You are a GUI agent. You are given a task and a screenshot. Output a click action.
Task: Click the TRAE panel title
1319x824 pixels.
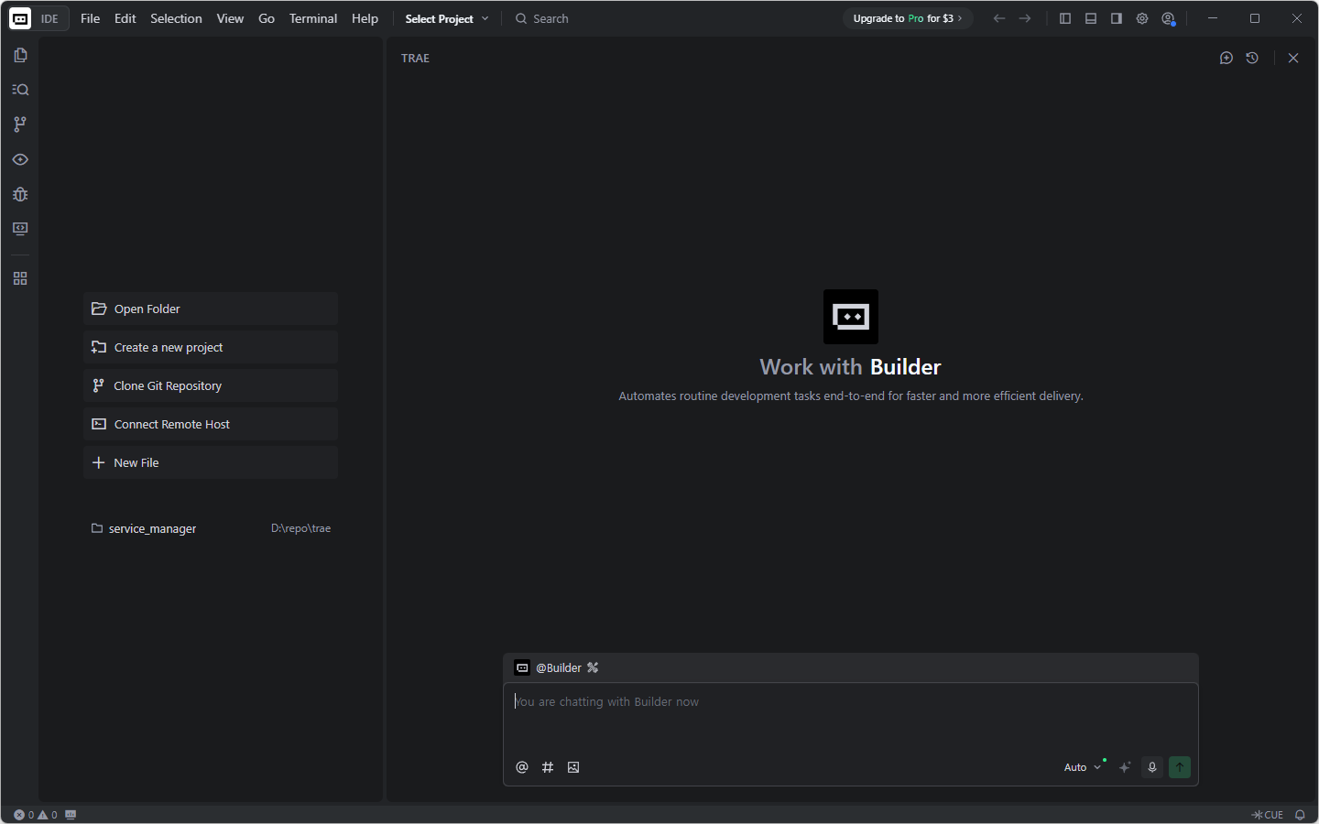click(x=415, y=58)
